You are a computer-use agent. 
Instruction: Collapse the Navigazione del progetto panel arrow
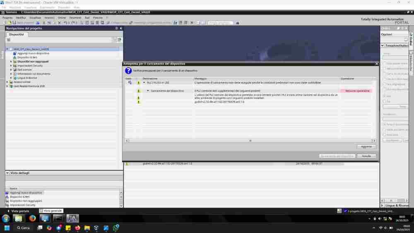(x=121, y=28)
